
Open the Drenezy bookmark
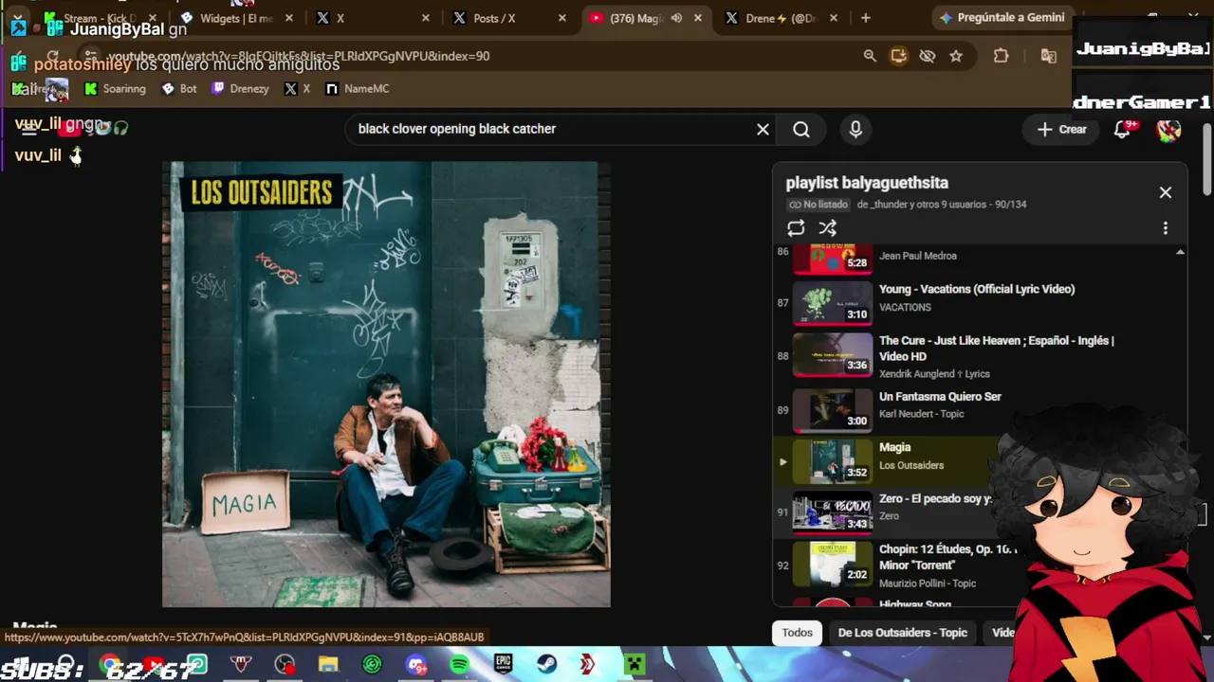pyautogui.click(x=240, y=89)
